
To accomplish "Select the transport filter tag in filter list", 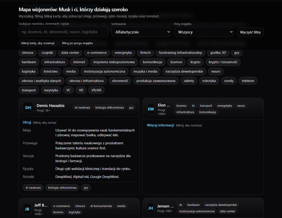I will click(29, 90).
